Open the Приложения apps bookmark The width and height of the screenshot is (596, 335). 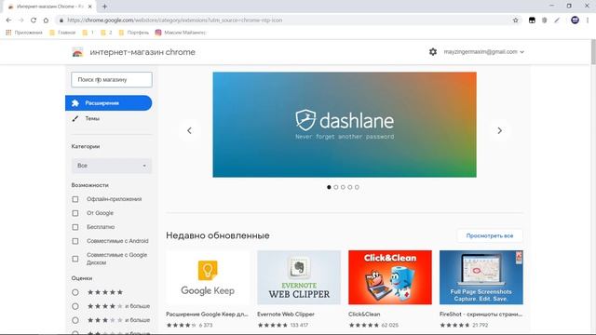[24, 33]
